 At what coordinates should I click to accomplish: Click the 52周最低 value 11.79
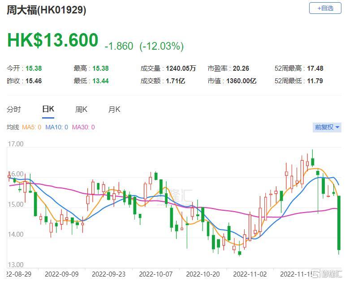click(315, 81)
